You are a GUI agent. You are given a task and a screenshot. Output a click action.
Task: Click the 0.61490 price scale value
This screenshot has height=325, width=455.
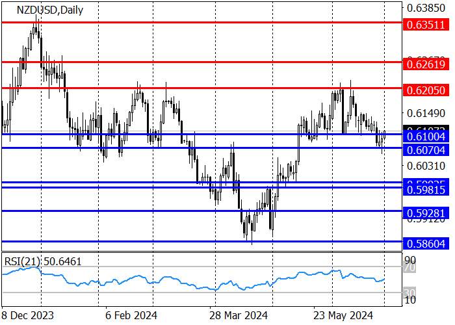[426, 113]
